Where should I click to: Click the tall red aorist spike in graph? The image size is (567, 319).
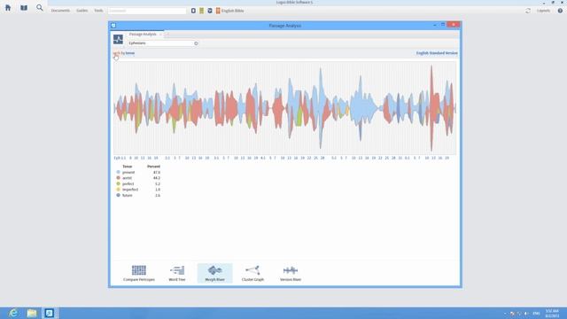(431, 108)
